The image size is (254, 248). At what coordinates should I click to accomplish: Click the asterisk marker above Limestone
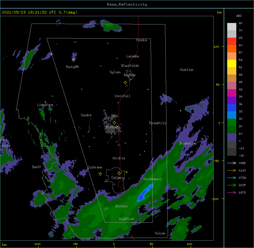click(45, 102)
